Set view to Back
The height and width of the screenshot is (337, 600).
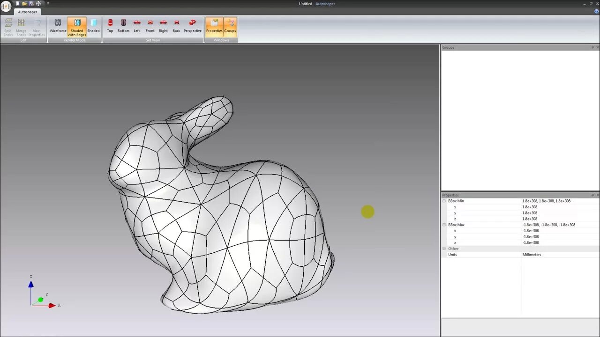pos(176,26)
